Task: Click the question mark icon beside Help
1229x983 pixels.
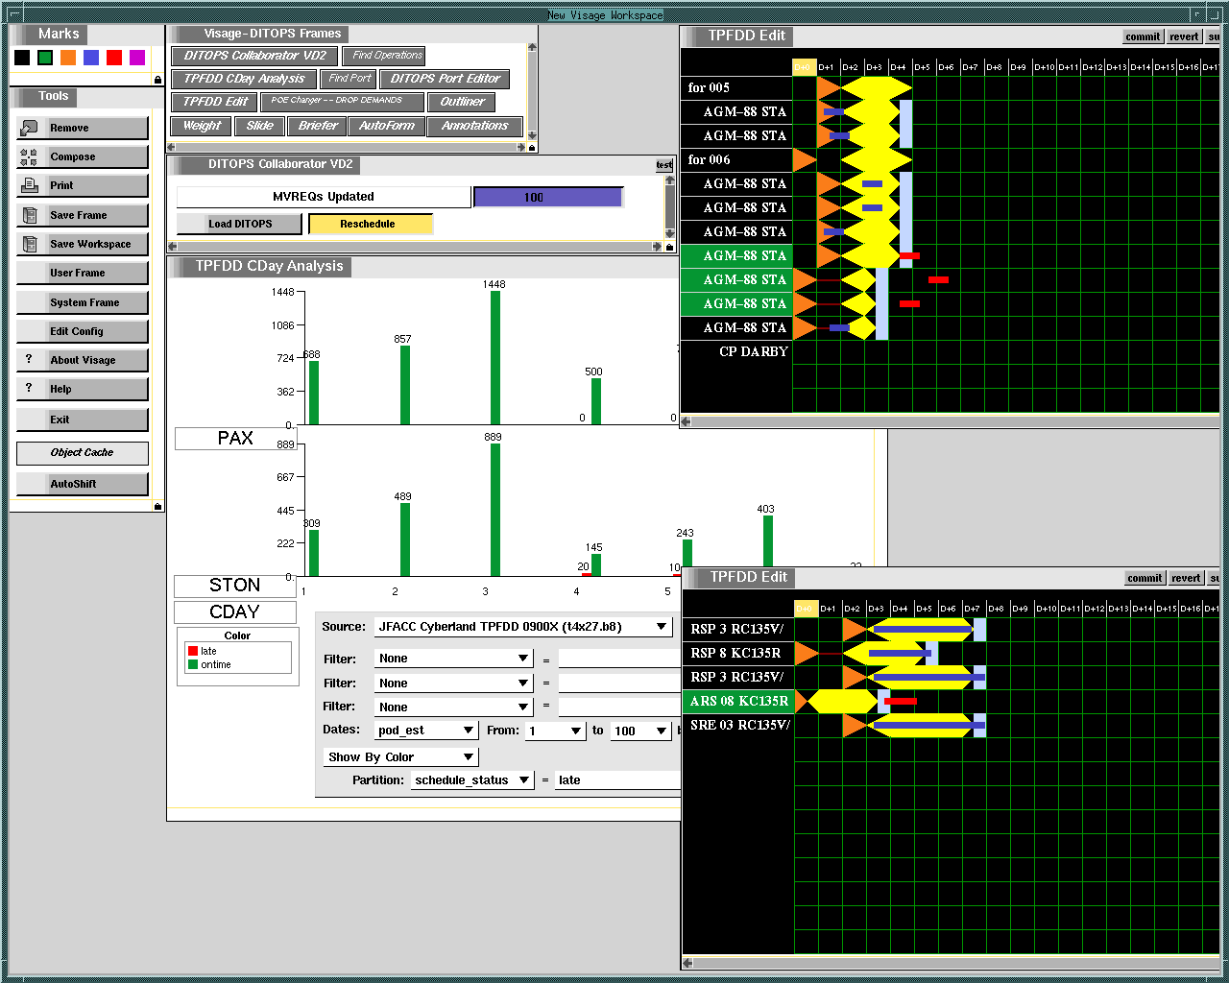Action: click(x=29, y=388)
